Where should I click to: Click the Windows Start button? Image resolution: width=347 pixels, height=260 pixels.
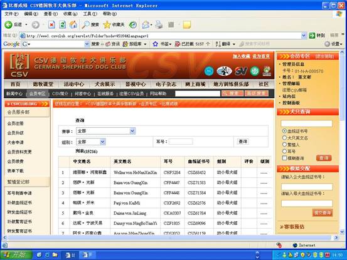(x=16, y=255)
